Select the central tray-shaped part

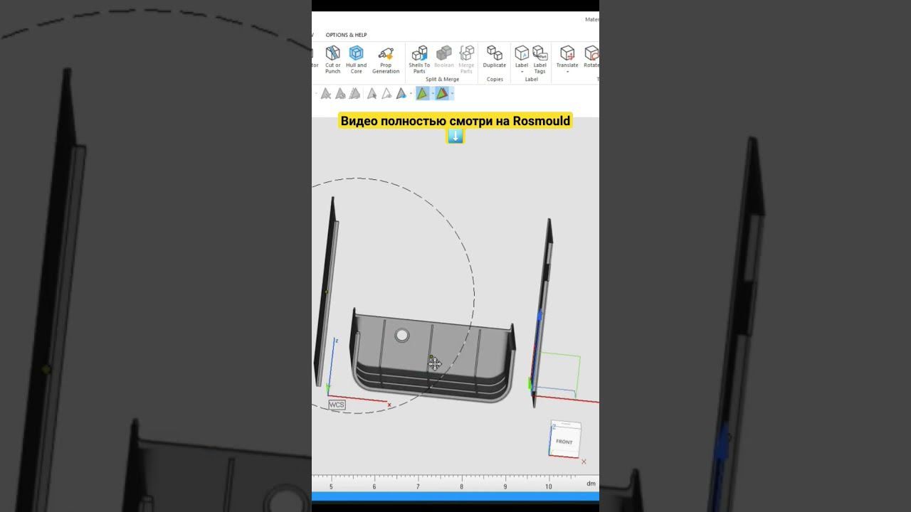[x=433, y=356]
